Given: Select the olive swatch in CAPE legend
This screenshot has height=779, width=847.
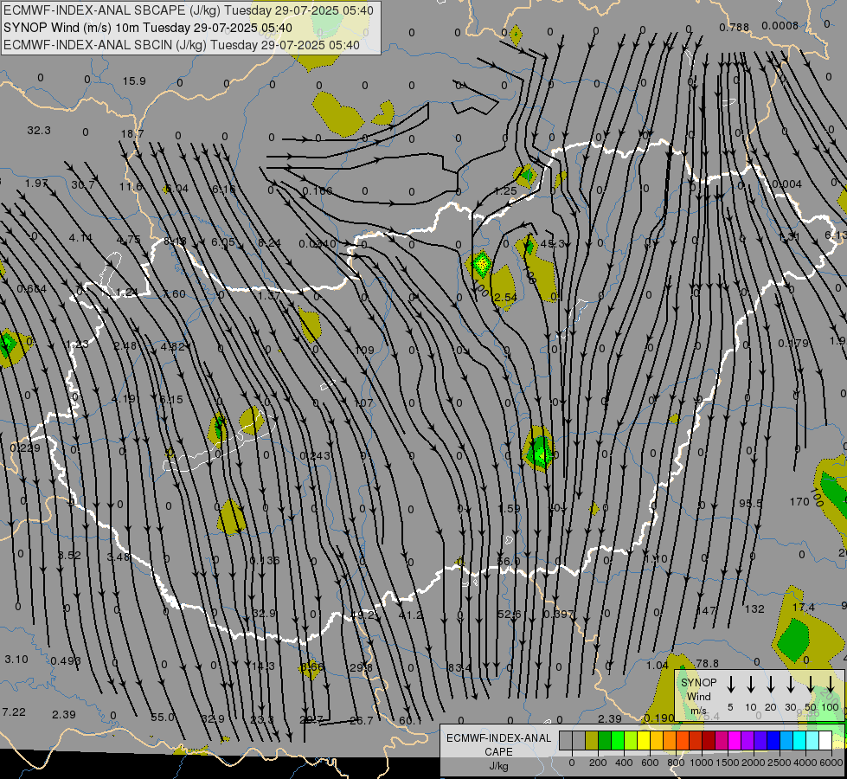Looking at the screenshot, I should pyautogui.click(x=592, y=741).
